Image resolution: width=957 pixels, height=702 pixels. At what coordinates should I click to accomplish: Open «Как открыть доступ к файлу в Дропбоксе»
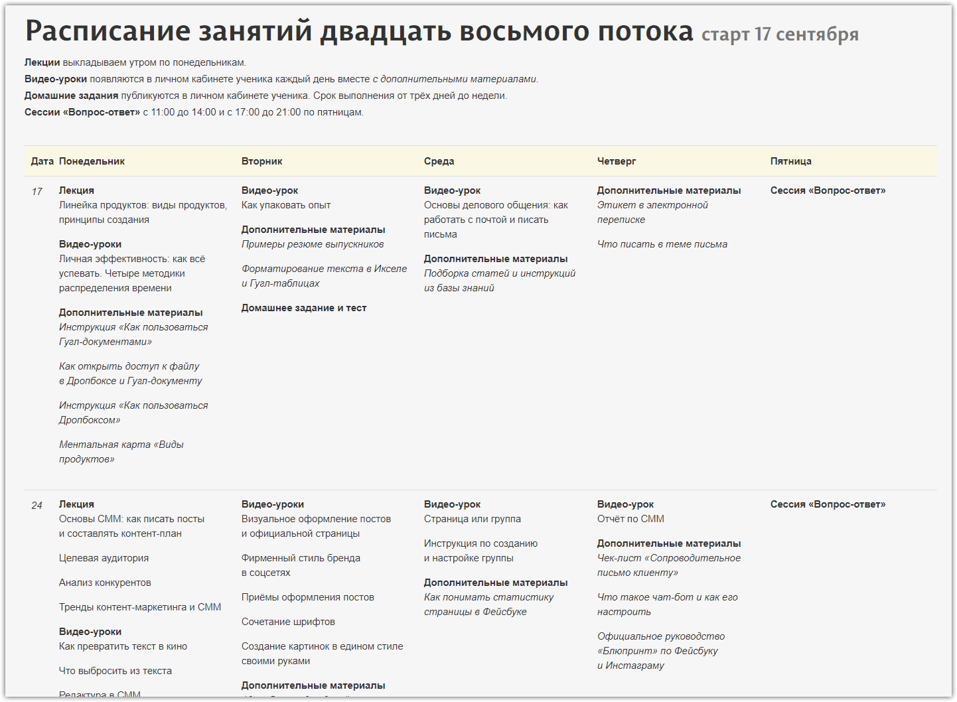point(129,367)
